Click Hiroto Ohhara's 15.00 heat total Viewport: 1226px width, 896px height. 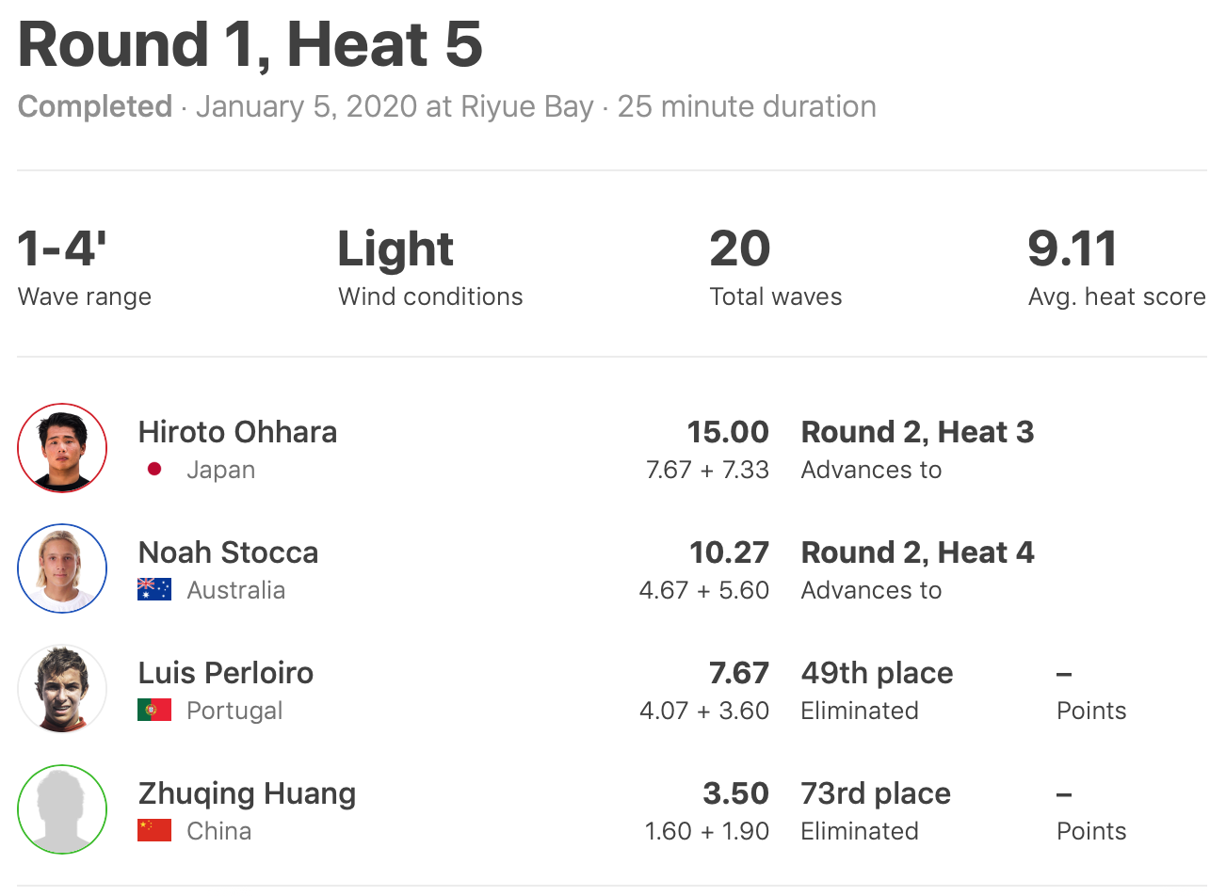click(728, 432)
